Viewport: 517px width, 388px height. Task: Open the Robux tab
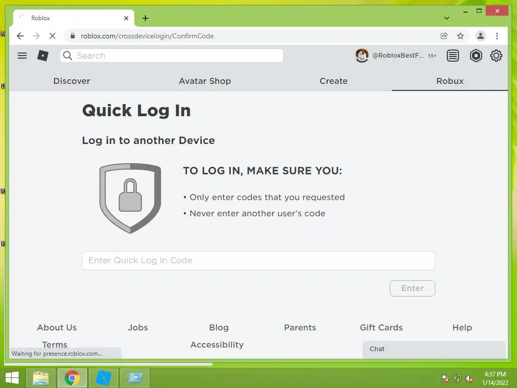[x=450, y=81]
